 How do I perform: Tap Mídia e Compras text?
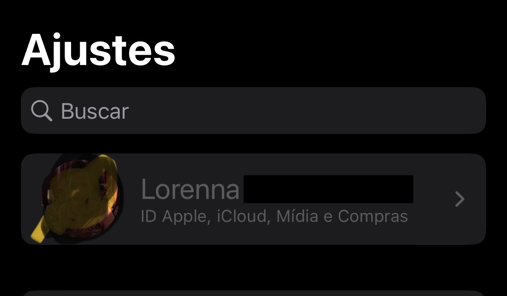tap(342, 216)
